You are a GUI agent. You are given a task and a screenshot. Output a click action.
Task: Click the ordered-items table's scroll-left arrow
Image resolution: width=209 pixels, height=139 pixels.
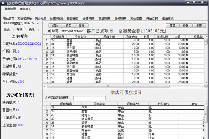coord(45,86)
